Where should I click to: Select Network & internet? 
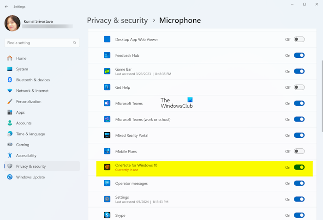tap(42, 91)
